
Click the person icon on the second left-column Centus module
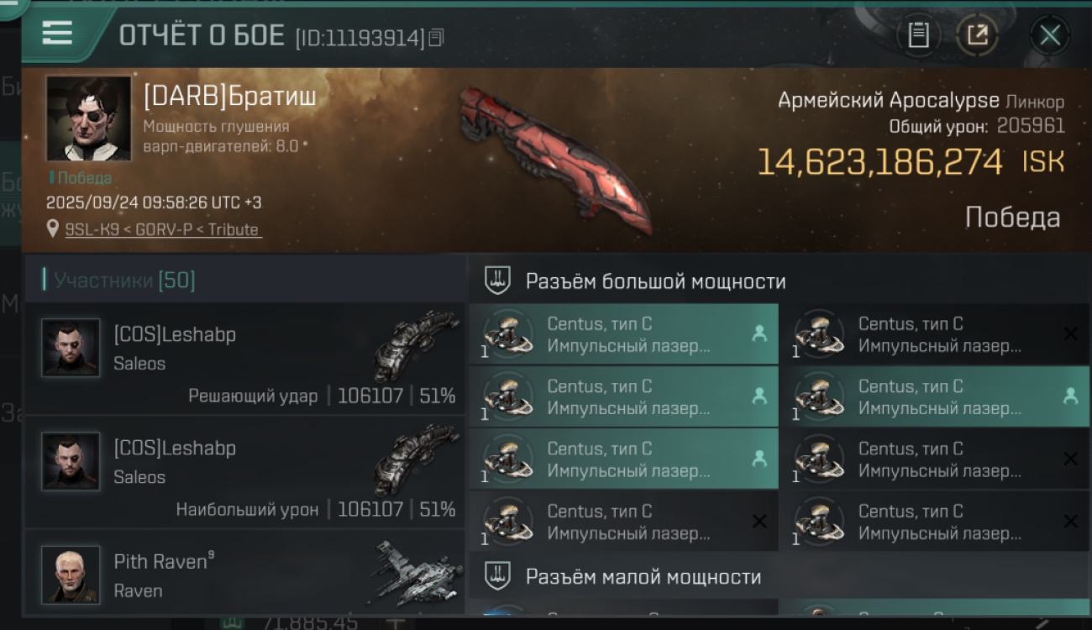[759, 396]
